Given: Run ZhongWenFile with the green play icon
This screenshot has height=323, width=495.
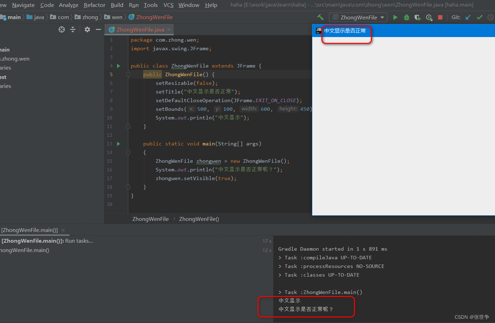Looking at the screenshot, I should pos(396,17).
